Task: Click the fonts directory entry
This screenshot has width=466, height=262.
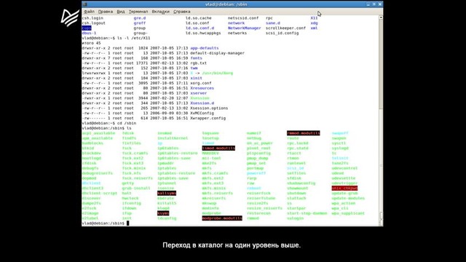Action: tap(196, 58)
